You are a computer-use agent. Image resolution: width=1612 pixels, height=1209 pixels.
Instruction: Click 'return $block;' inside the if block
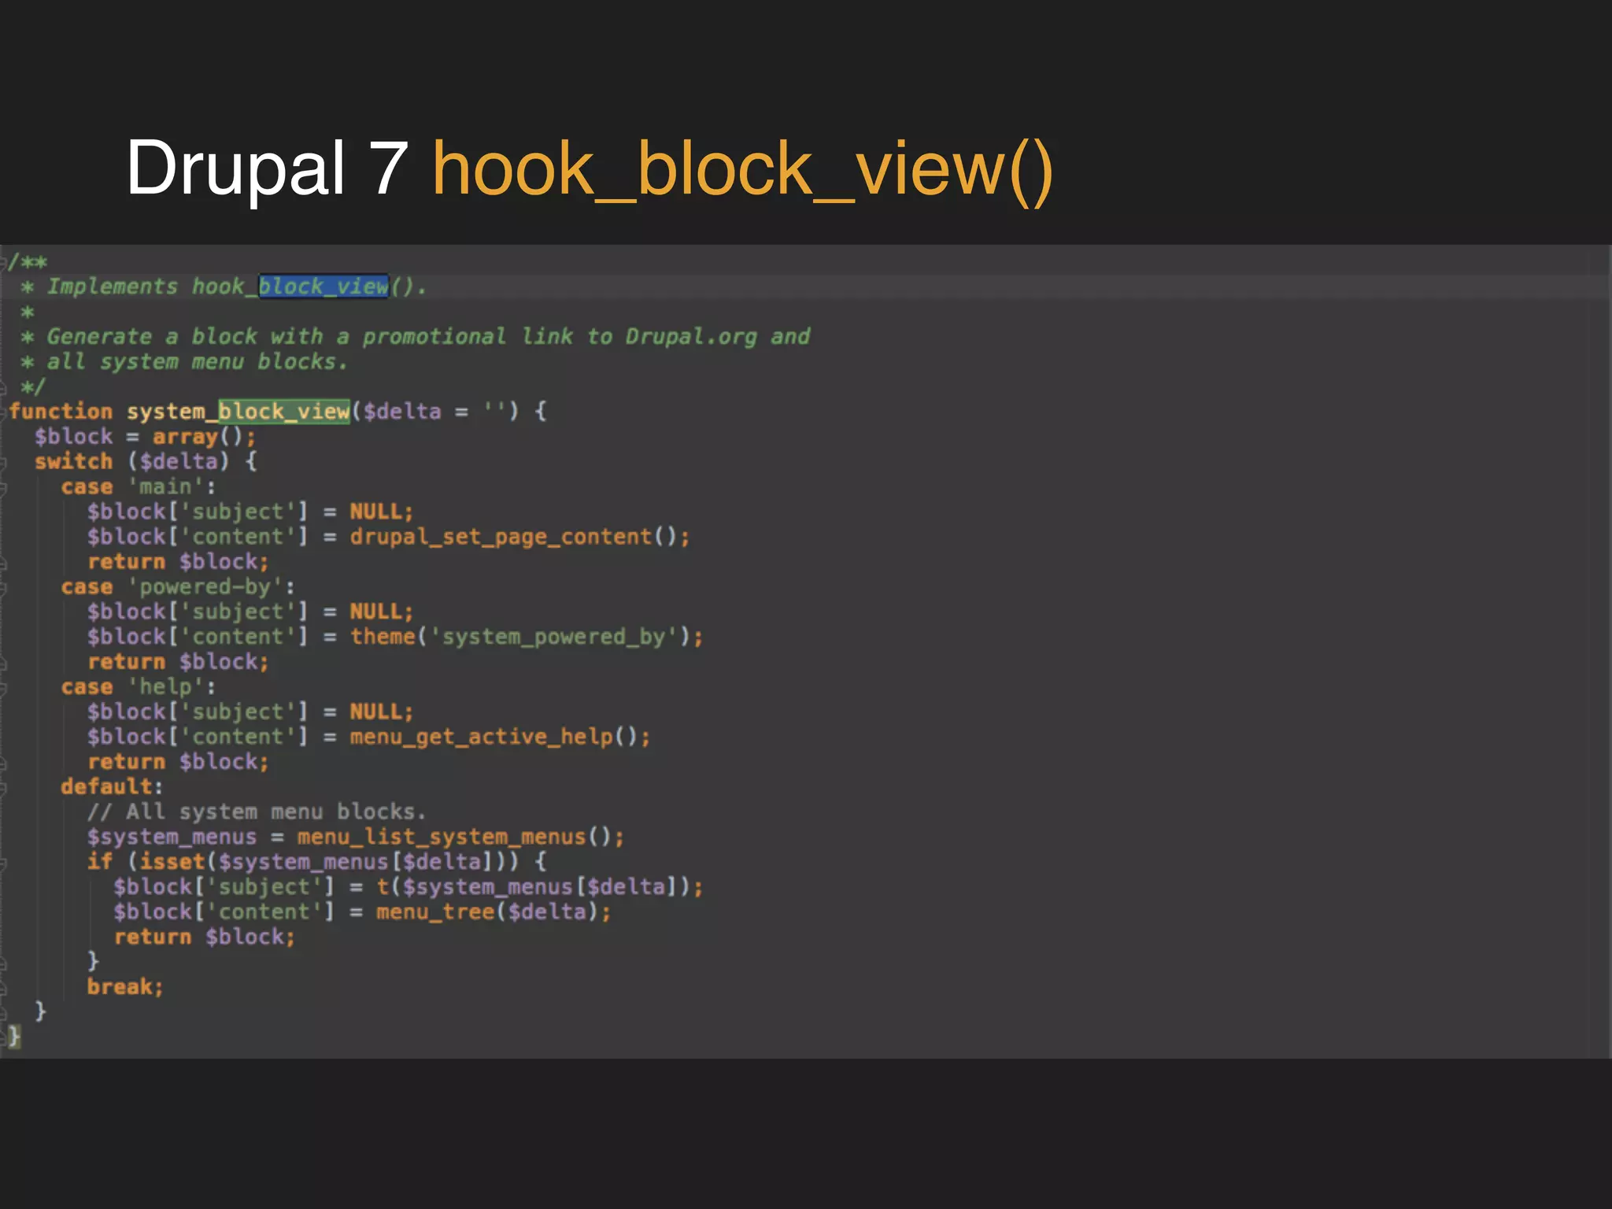(205, 937)
